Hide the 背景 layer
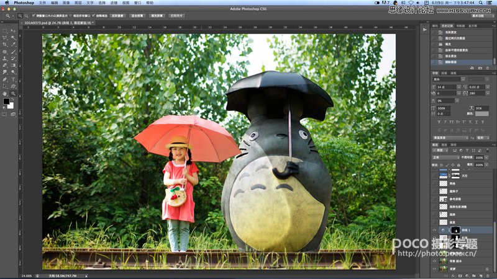The width and height of the screenshot is (497, 279). pyautogui.click(x=434, y=268)
